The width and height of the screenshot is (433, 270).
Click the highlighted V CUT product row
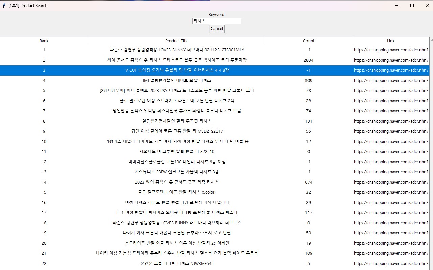(177, 70)
